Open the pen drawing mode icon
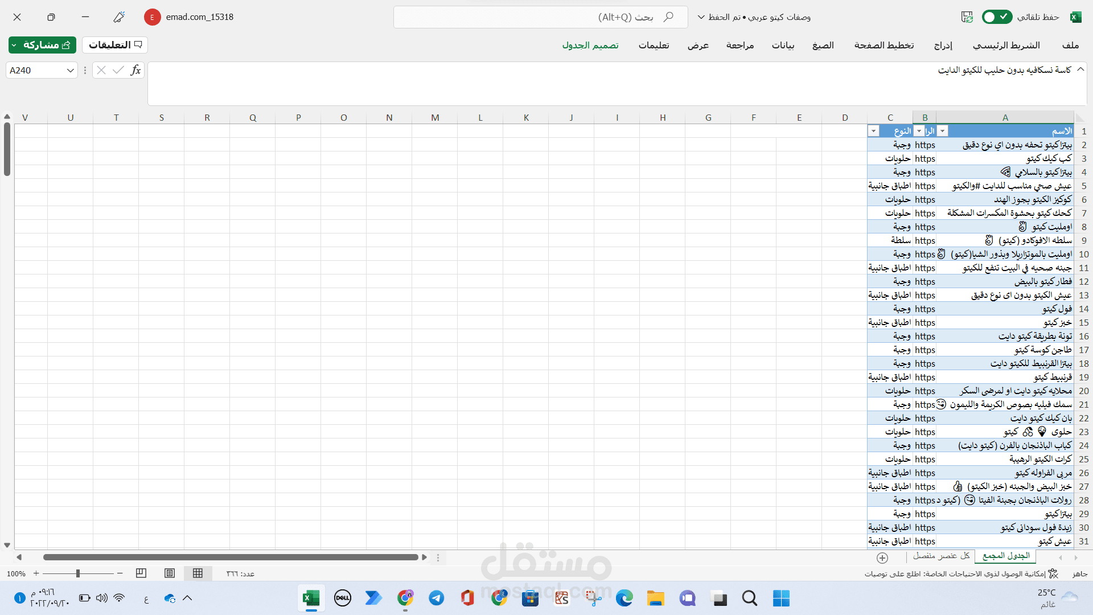The width and height of the screenshot is (1093, 615). [x=118, y=17]
